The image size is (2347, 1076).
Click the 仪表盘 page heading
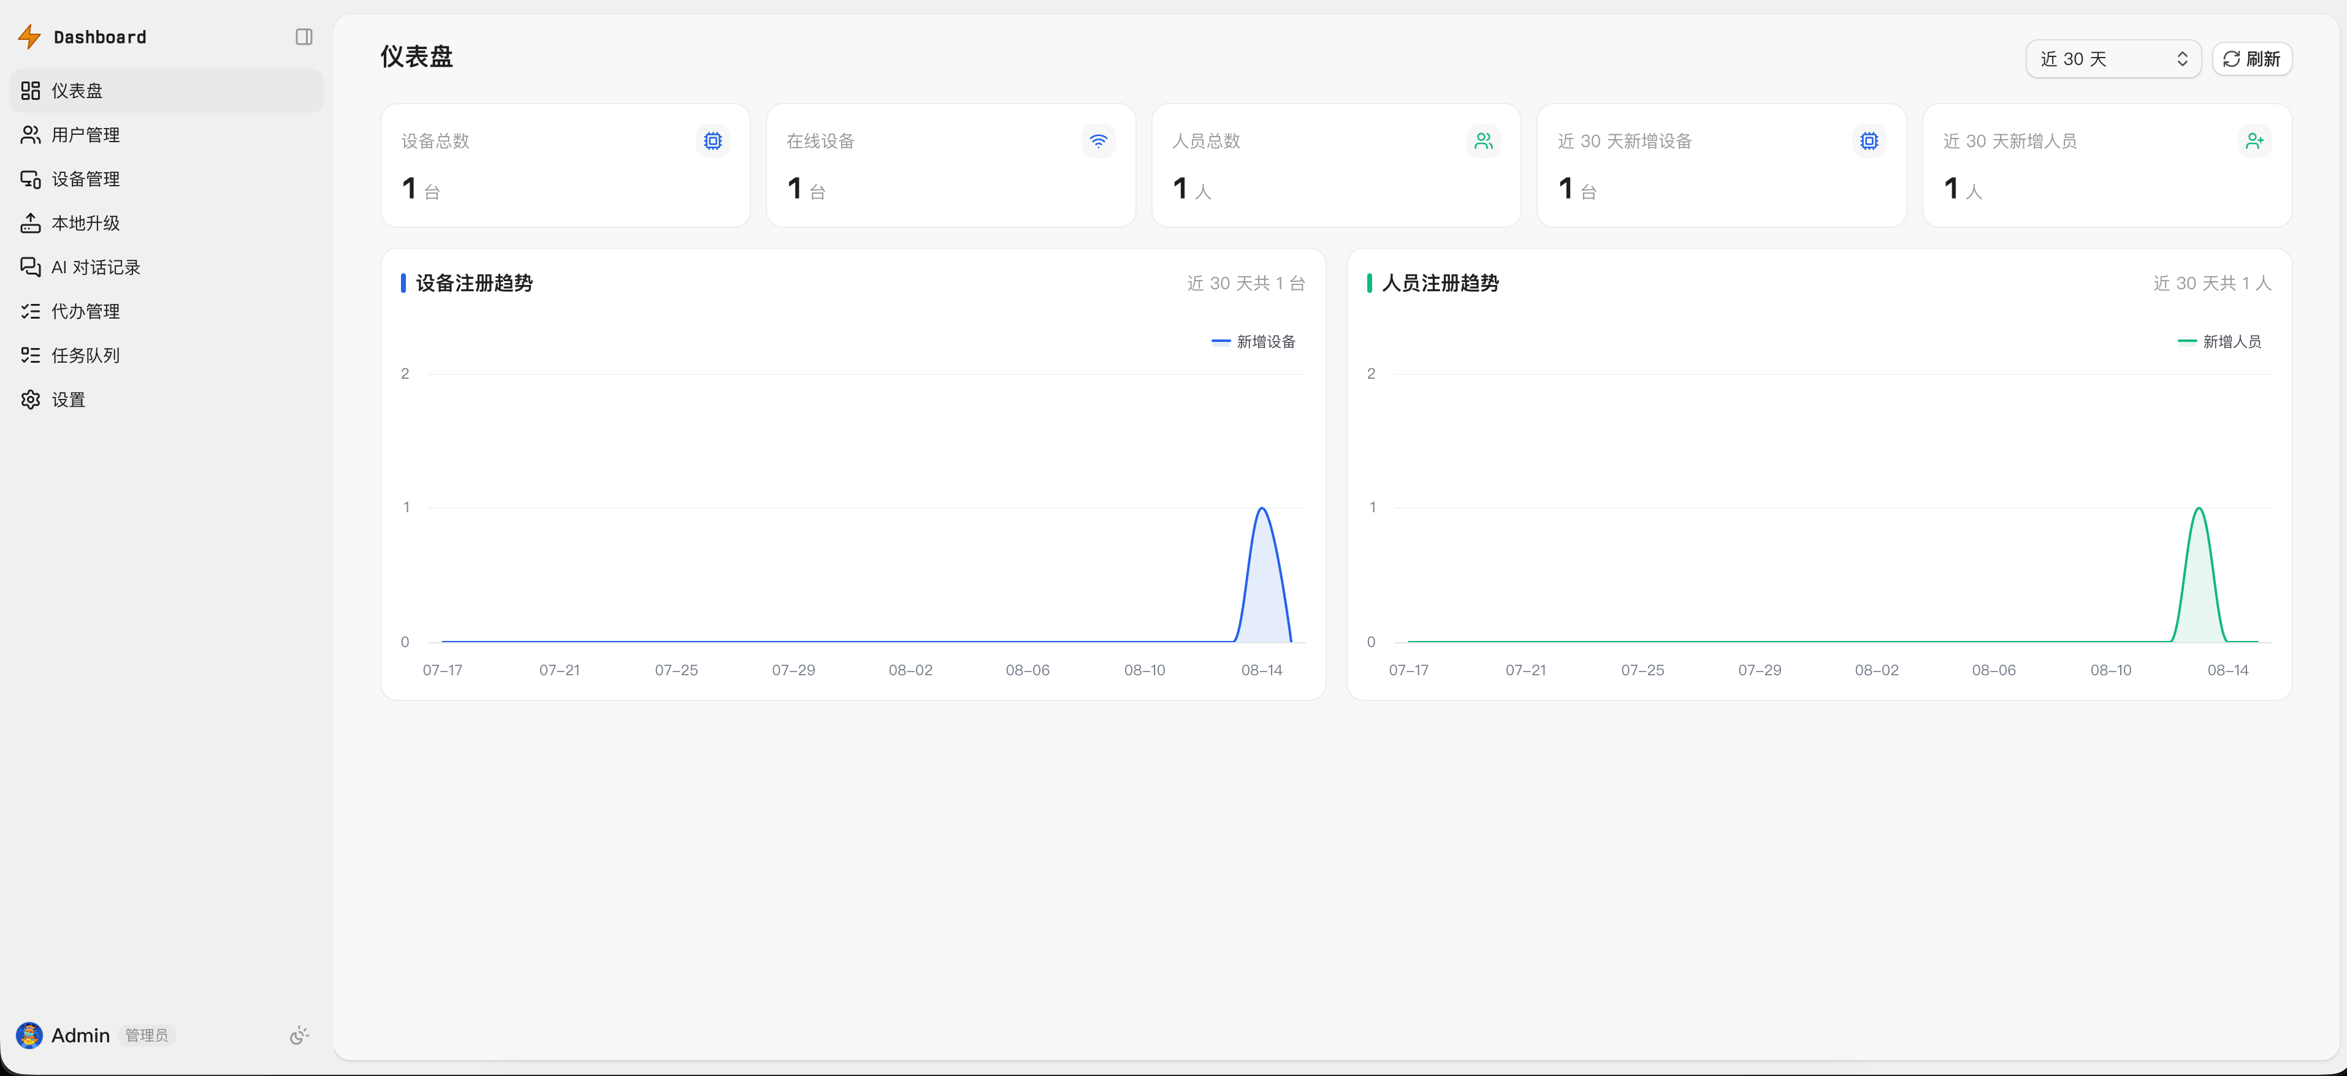click(416, 56)
